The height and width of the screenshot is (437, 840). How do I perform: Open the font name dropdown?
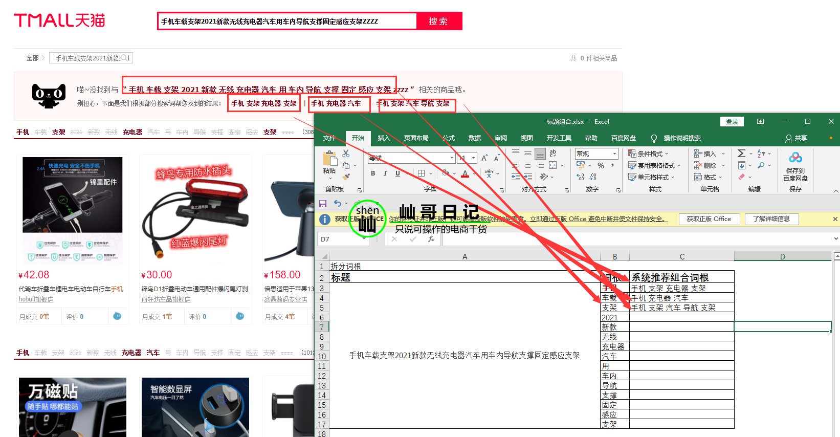pos(452,158)
